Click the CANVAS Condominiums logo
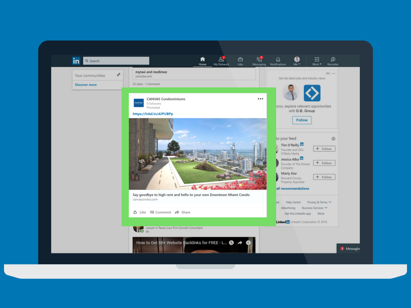 (138, 103)
